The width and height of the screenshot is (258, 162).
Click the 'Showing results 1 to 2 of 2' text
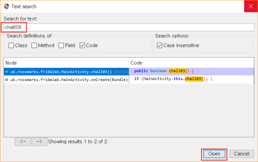(x=77, y=142)
